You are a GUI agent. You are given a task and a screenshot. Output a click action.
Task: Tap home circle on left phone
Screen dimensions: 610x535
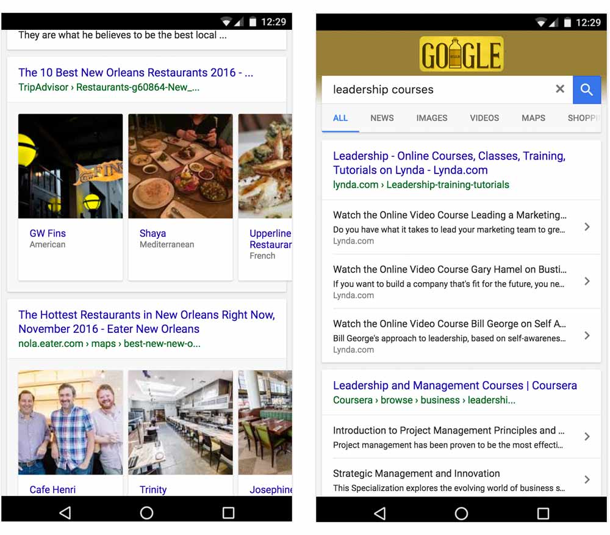pyautogui.click(x=146, y=513)
